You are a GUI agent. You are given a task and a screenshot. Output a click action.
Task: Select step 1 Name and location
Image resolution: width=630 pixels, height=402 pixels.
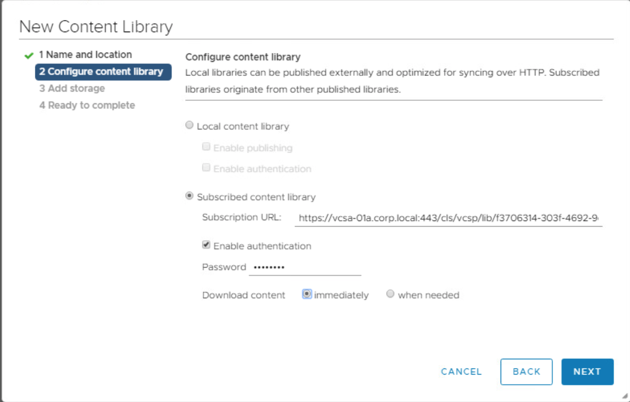(86, 54)
